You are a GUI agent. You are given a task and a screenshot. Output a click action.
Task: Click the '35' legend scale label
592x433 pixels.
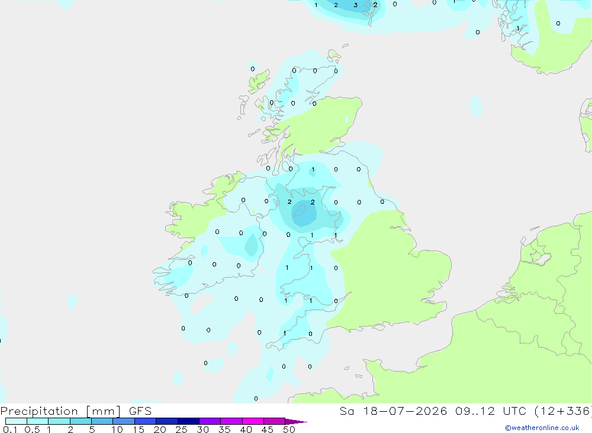pos(224,429)
